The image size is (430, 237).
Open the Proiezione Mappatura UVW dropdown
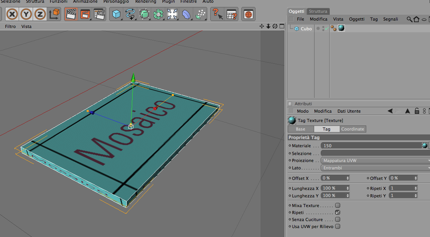(x=375, y=160)
